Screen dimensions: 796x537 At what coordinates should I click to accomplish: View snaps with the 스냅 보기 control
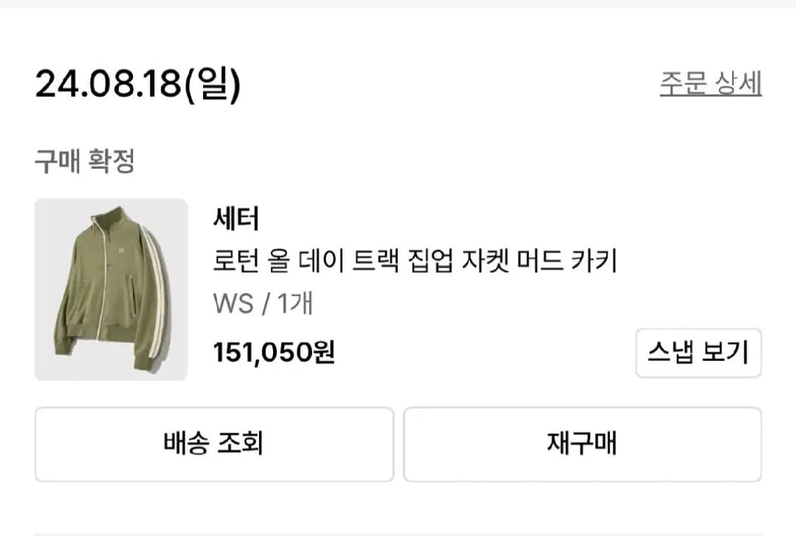698,353
